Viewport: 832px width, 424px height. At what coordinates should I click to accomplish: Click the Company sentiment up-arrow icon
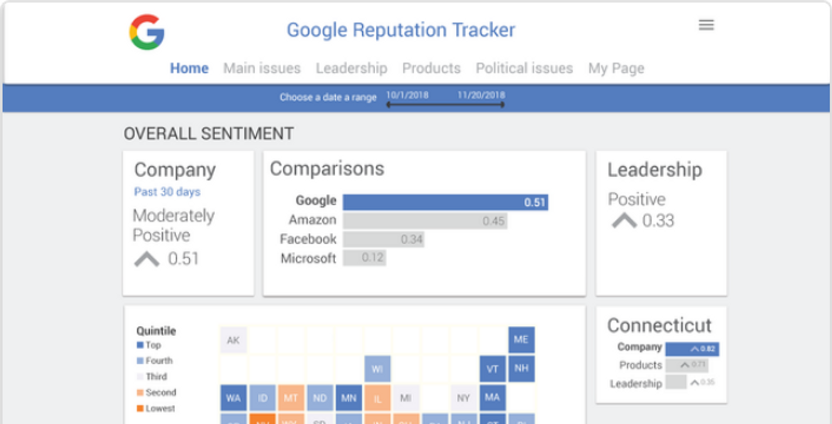(x=146, y=259)
